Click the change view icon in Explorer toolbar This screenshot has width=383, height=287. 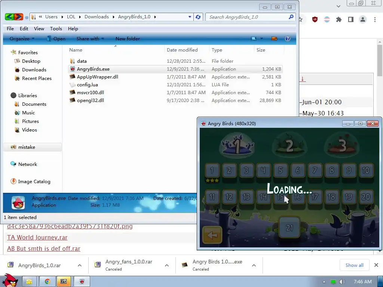click(254, 38)
